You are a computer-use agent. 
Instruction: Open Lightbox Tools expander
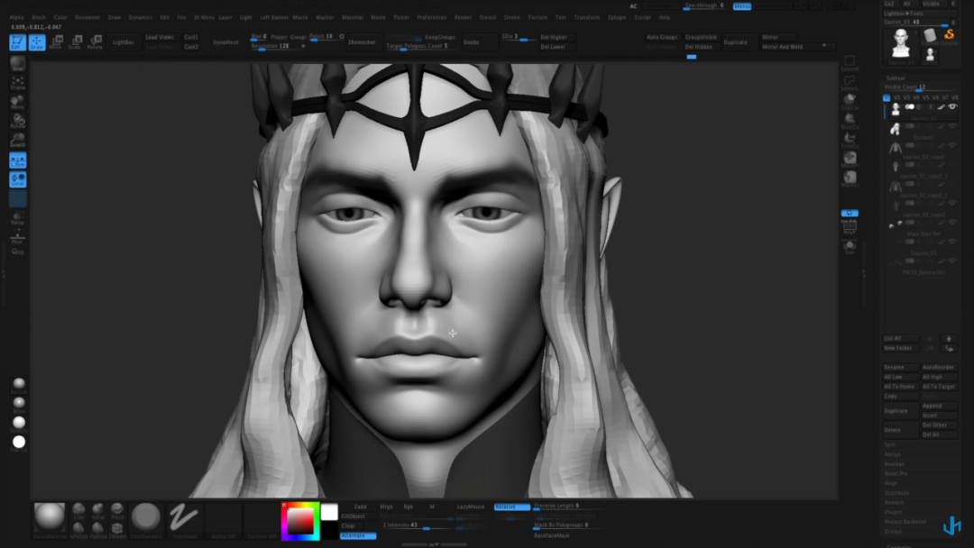coord(904,13)
